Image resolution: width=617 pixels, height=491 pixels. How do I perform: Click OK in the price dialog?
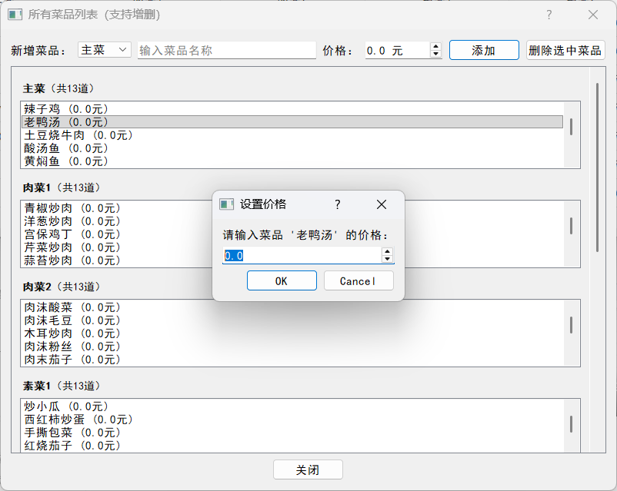[282, 281]
